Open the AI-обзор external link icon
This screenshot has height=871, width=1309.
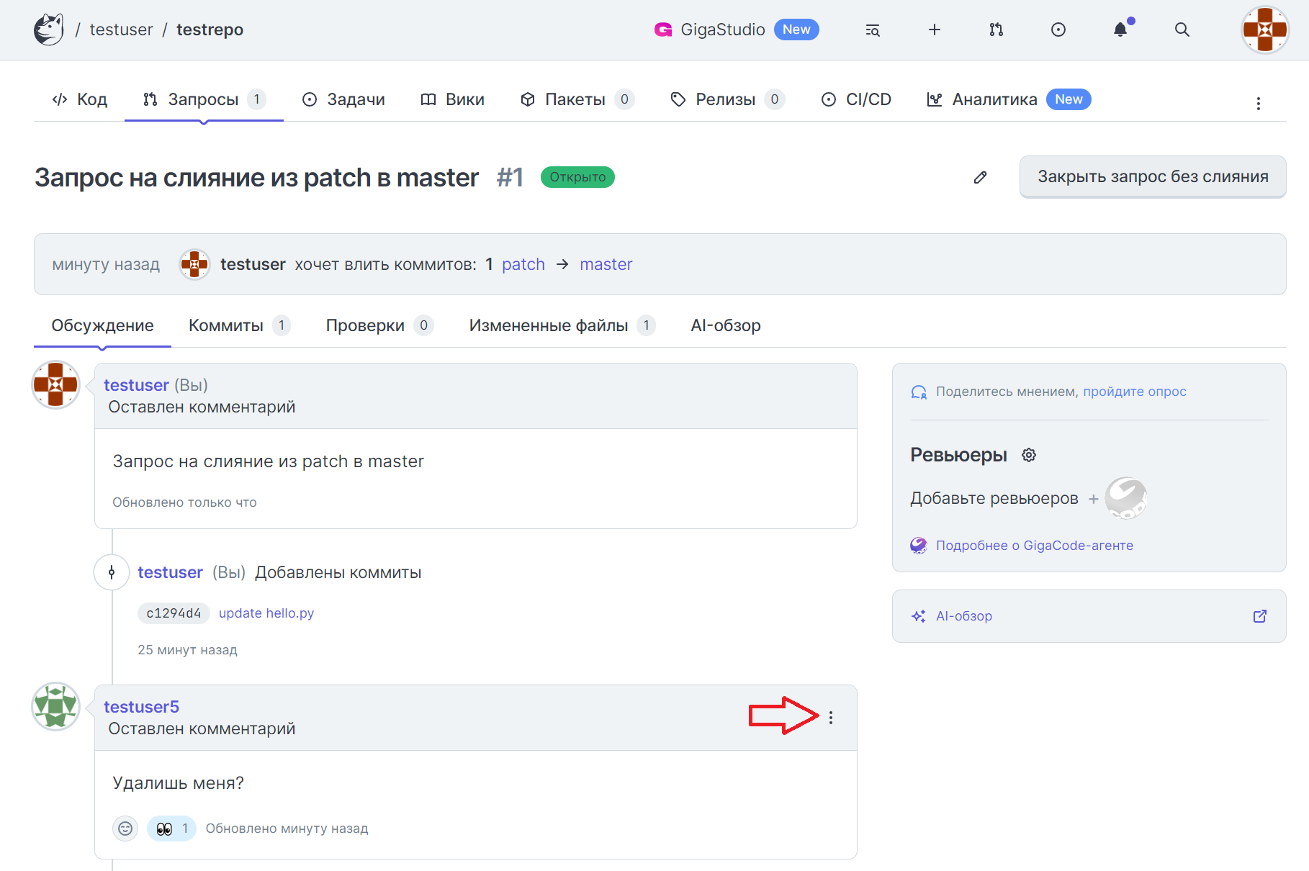point(1260,616)
